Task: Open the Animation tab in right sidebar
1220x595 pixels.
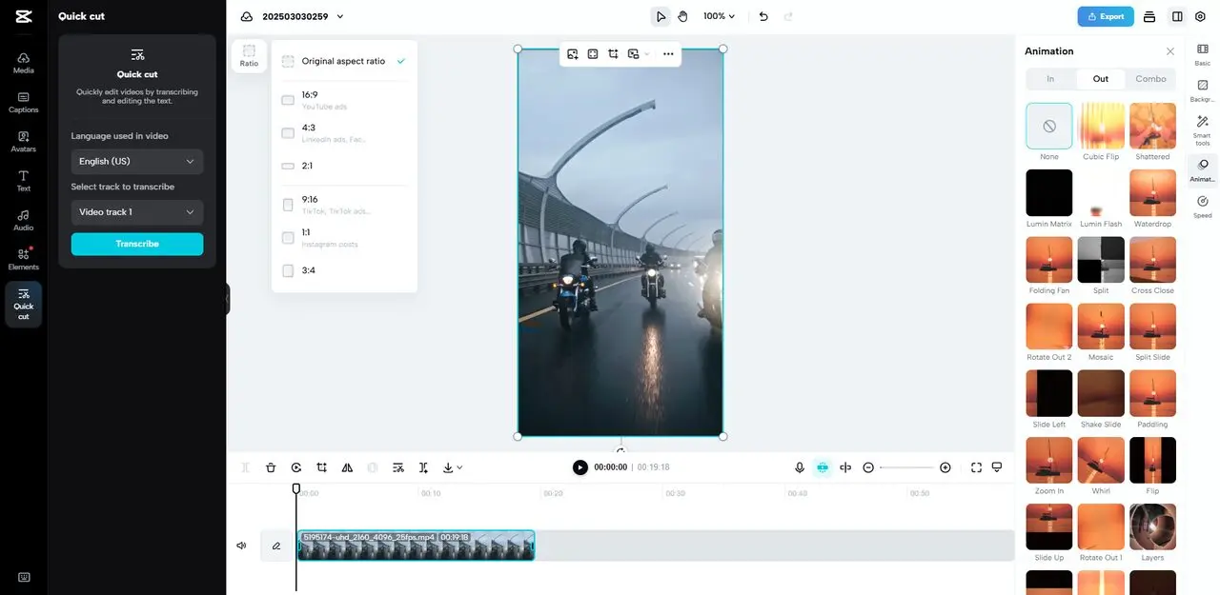Action: point(1203,169)
